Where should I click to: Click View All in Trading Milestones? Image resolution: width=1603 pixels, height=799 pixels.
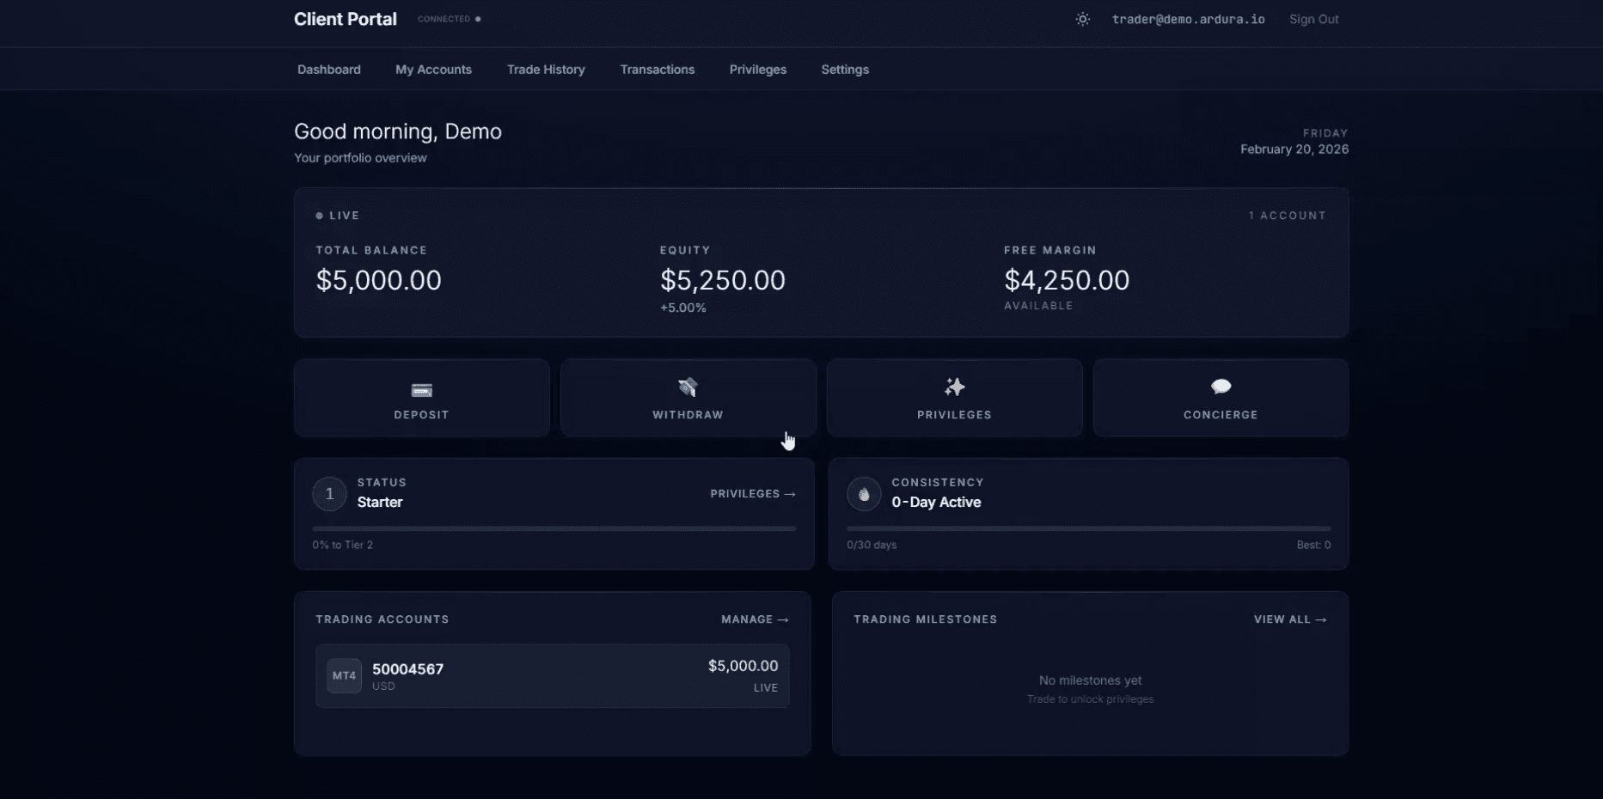pyautogui.click(x=1290, y=619)
